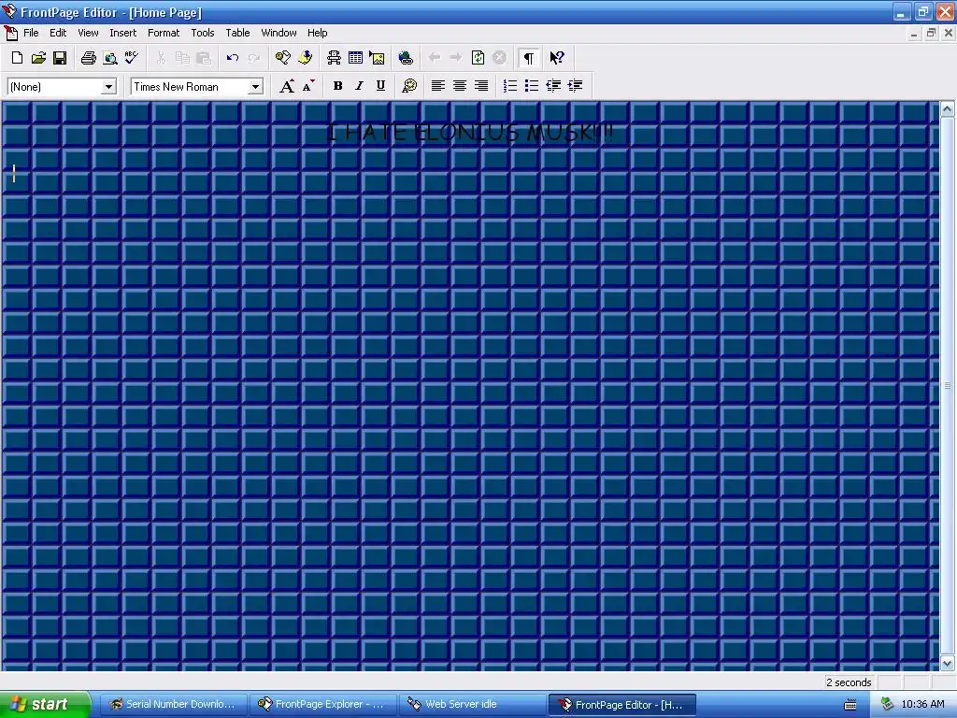Increase text size with large A
957x718 pixels.
[287, 86]
